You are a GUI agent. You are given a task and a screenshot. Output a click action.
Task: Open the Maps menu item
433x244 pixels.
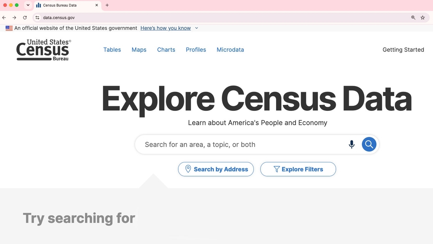pyautogui.click(x=139, y=49)
